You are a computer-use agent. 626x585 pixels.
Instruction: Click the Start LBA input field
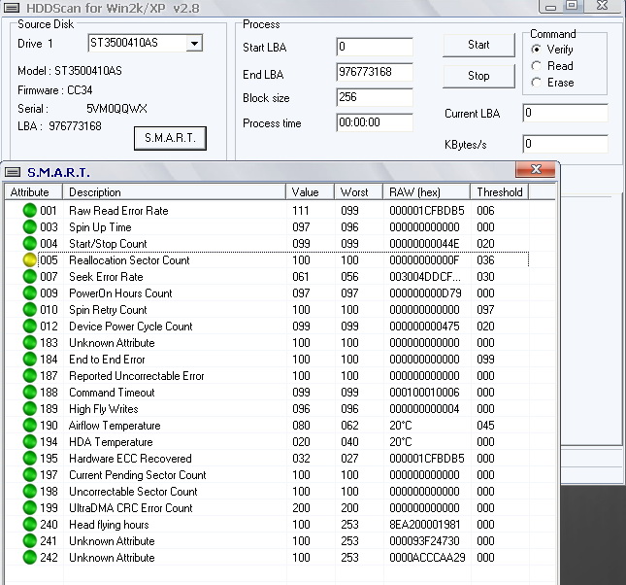[375, 47]
